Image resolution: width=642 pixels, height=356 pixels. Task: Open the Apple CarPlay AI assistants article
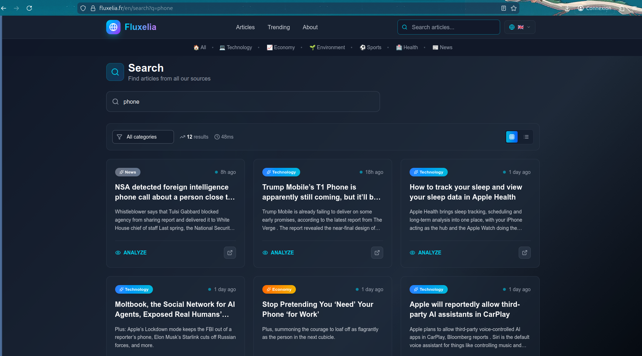[465, 309]
